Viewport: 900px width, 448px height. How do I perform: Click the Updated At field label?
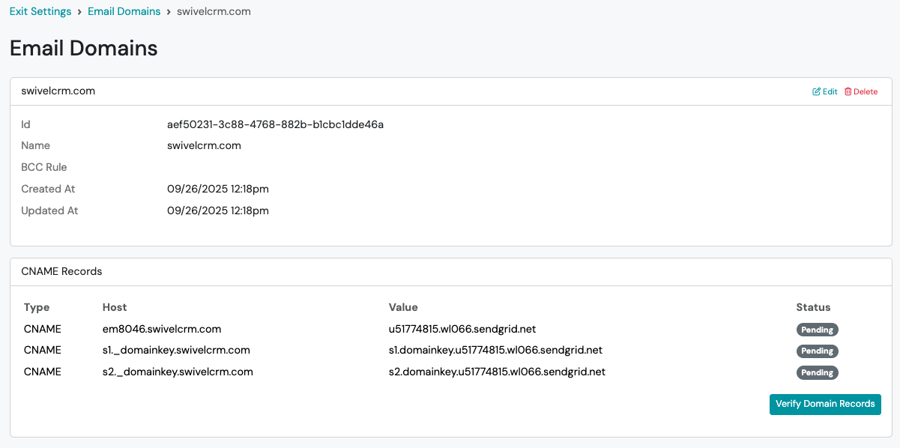pyautogui.click(x=49, y=211)
